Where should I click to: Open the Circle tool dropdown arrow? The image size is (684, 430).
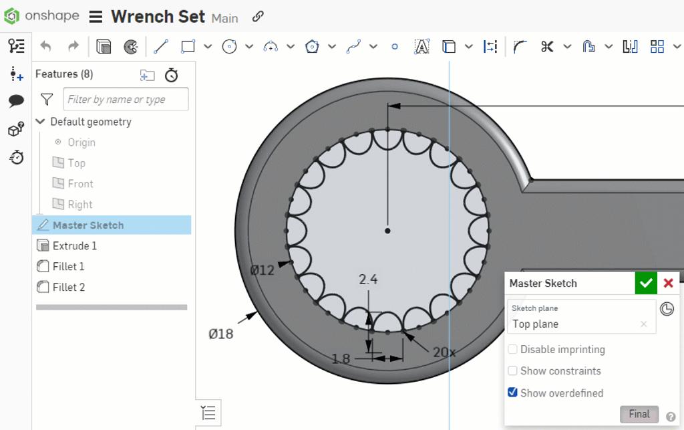(x=248, y=46)
